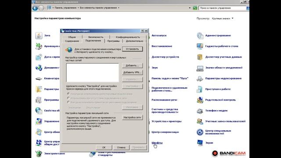This screenshot has height=158, width=281.
Task: Open the Credential Manager (Диспетчер учетных данных) icon
Action: [x=200, y=57]
